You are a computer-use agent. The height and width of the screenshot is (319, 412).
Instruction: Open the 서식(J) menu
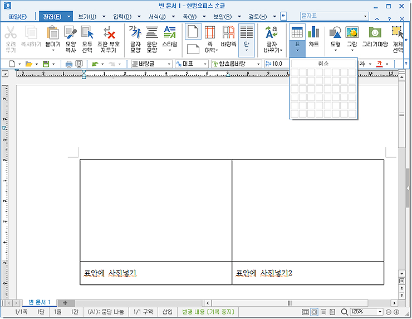pos(157,17)
